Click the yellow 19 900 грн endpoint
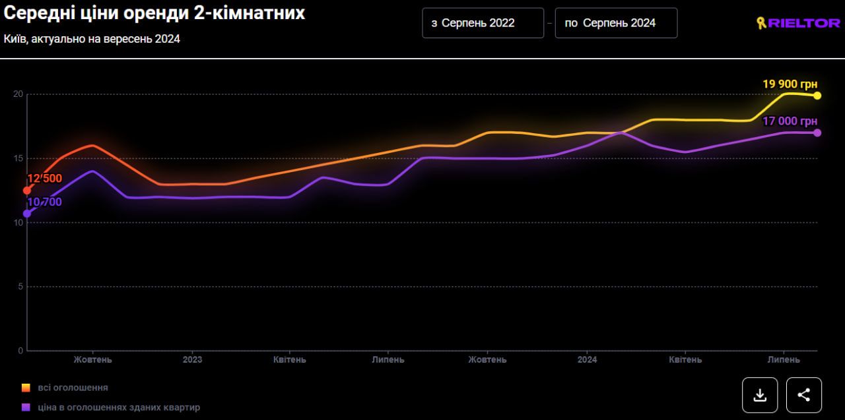This screenshot has width=845, height=420. point(817,96)
